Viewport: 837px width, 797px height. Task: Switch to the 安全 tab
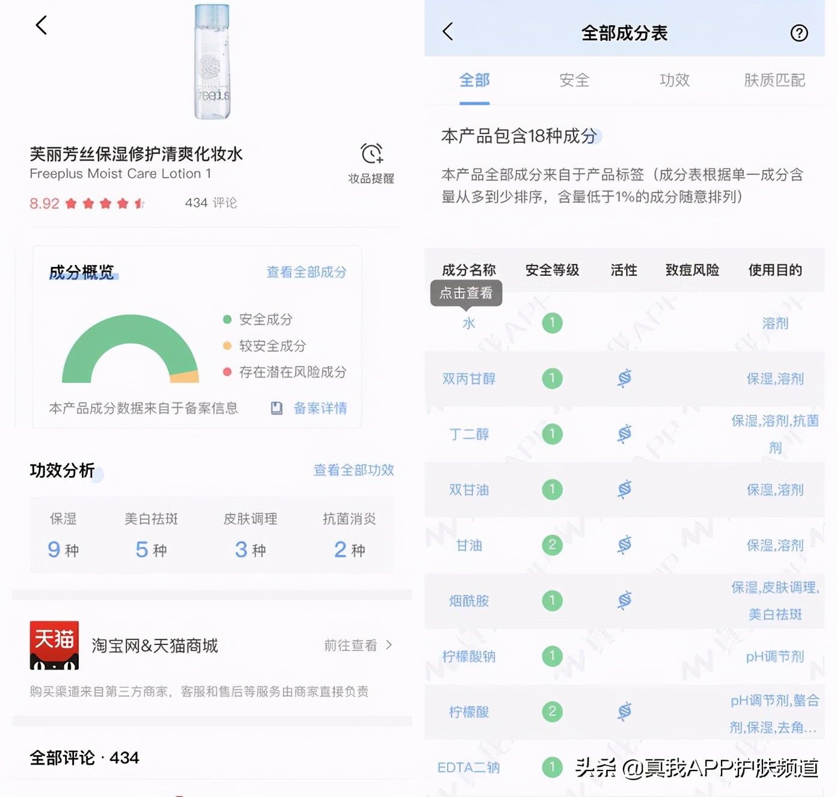click(575, 81)
